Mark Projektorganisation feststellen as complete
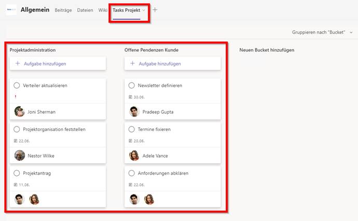 (17, 129)
